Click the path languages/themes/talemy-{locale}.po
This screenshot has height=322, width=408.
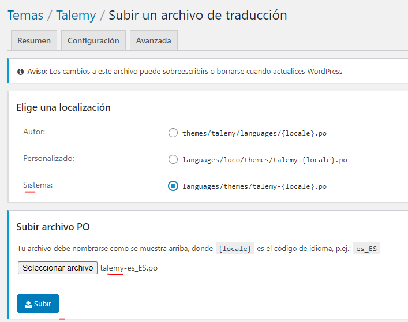[x=254, y=186]
